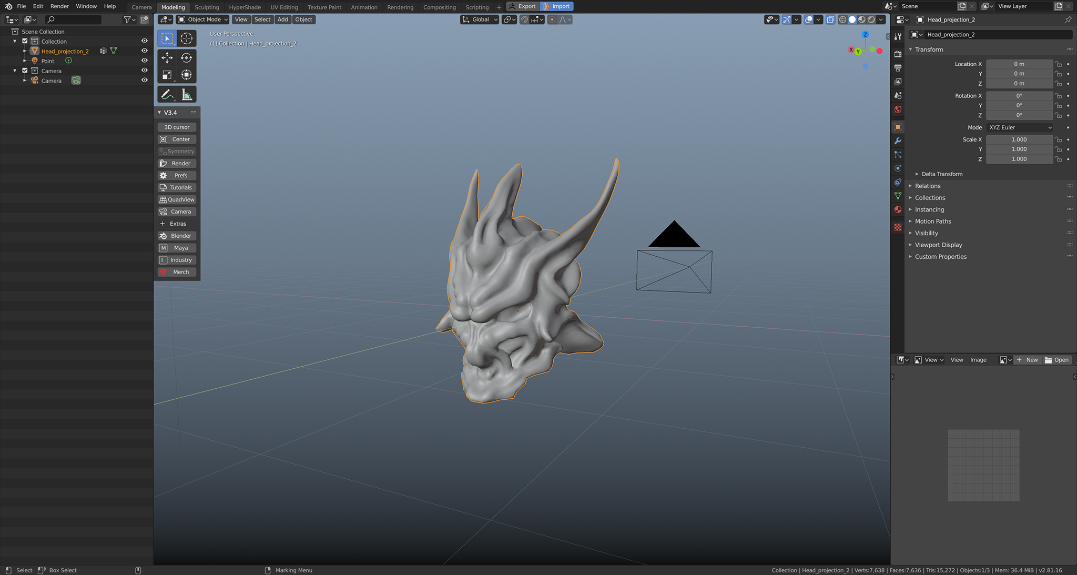
Task: Open the green Object Data Properties tab
Action: tap(898, 196)
